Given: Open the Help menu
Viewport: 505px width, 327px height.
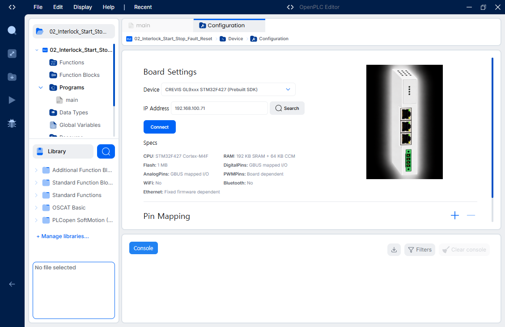Looking at the screenshot, I should pyautogui.click(x=109, y=7).
